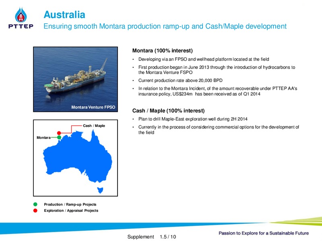322x241 pixels.
Task: Click the bullet 'Currently in the process of considering'
Action: tap(219, 130)
